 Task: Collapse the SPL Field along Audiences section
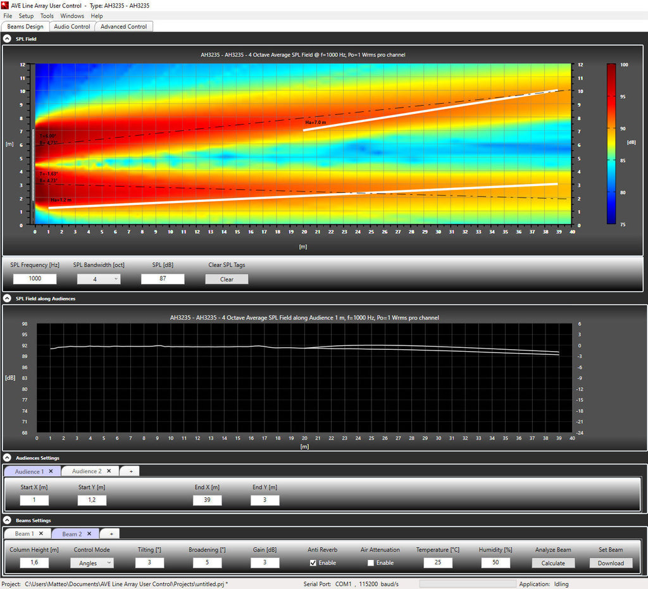(7, 298)
